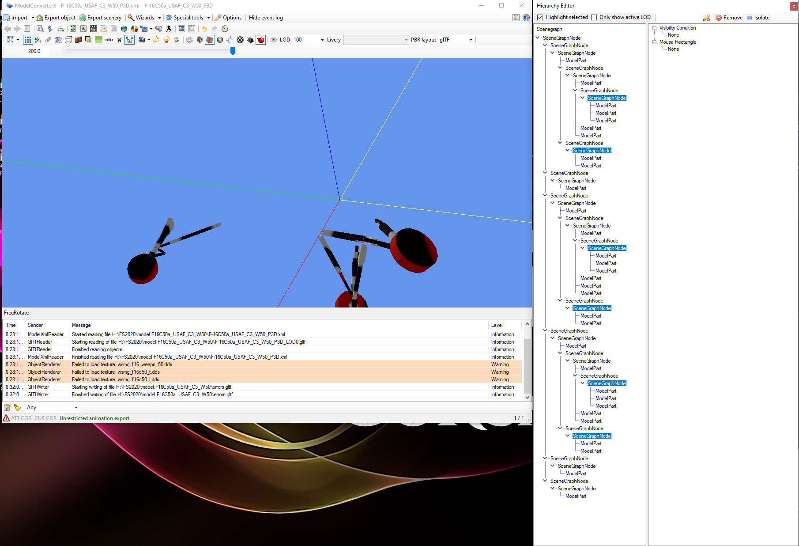
Task: Click the yellow undo arrow icon
Action: click(x=204, y=29)
